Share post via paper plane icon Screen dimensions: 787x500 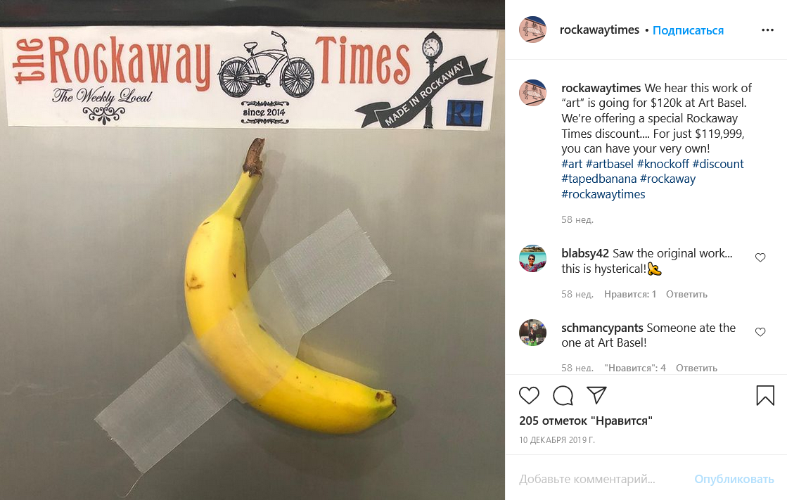[597, 395]
